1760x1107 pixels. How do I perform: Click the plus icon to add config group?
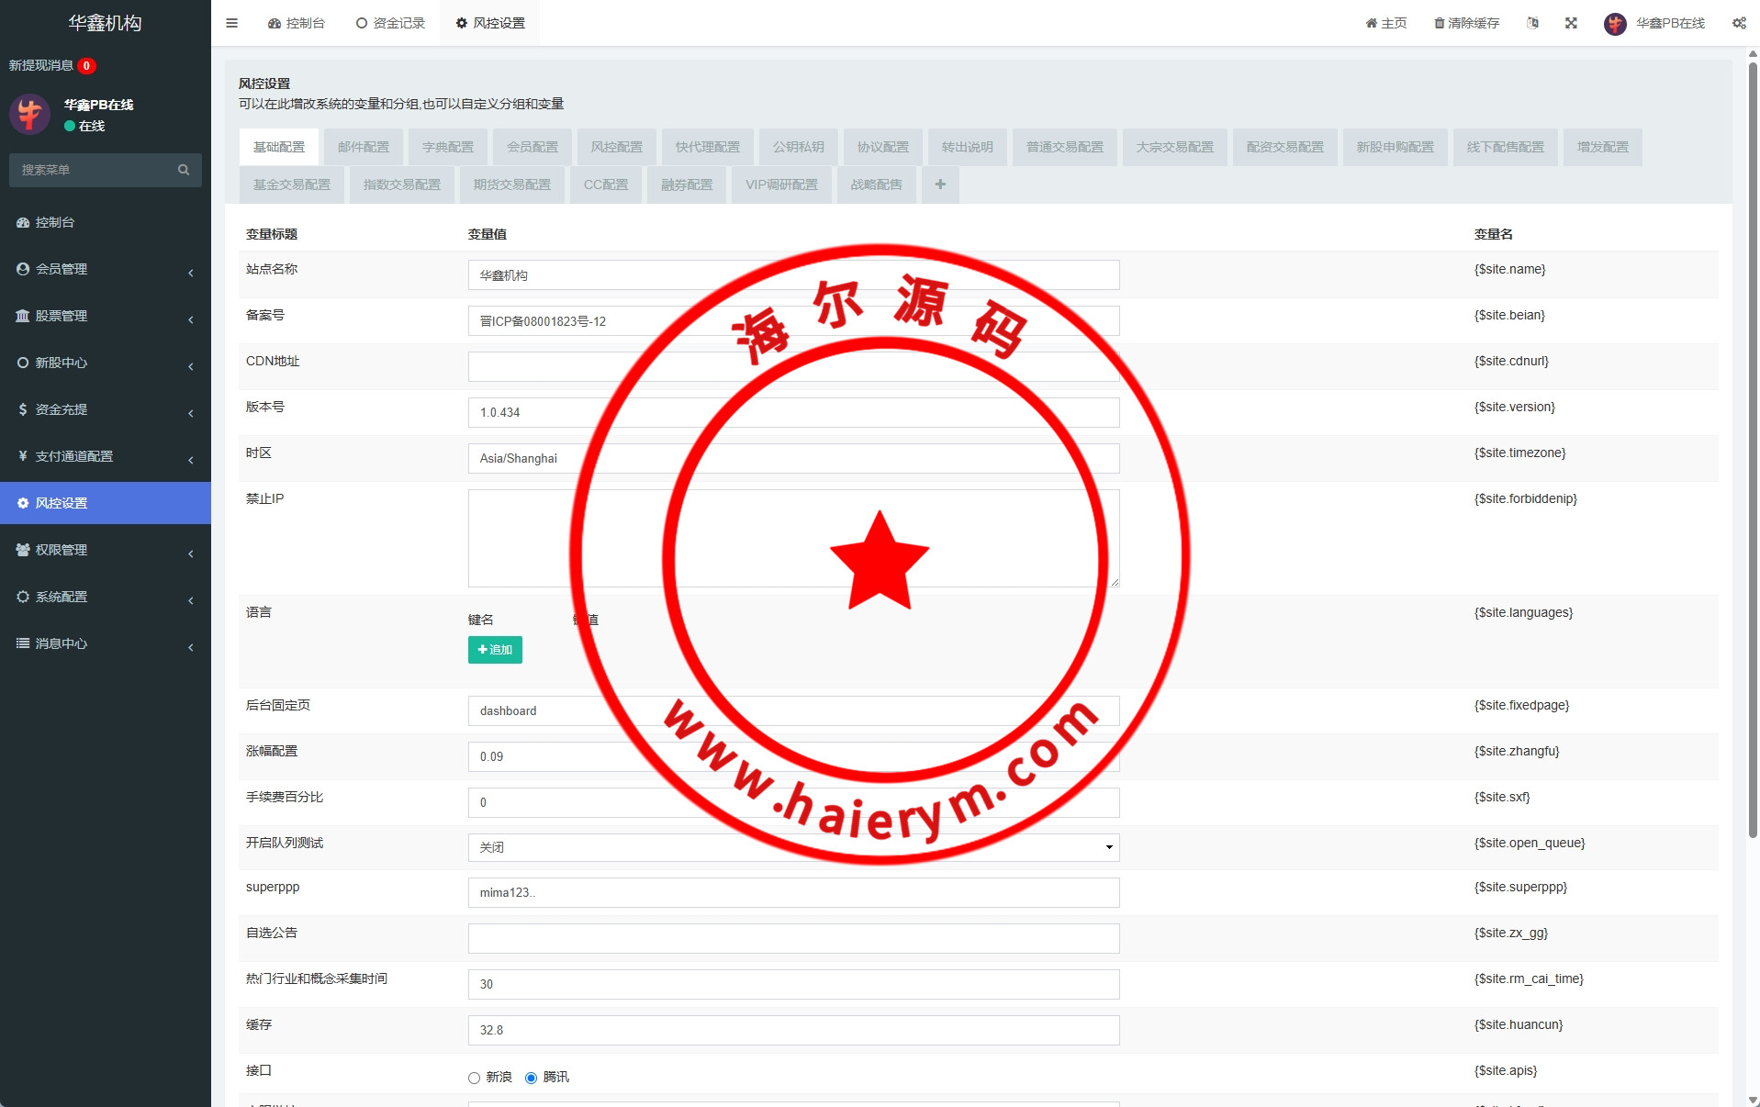pyautogui.click(x=940, y=184)
